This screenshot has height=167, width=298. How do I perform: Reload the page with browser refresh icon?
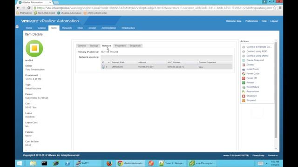(29, 8)
